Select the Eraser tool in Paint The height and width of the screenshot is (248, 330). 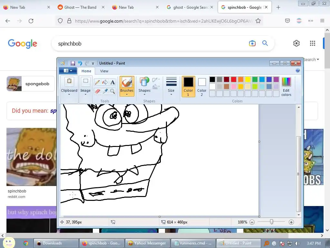tap(97, 91)
